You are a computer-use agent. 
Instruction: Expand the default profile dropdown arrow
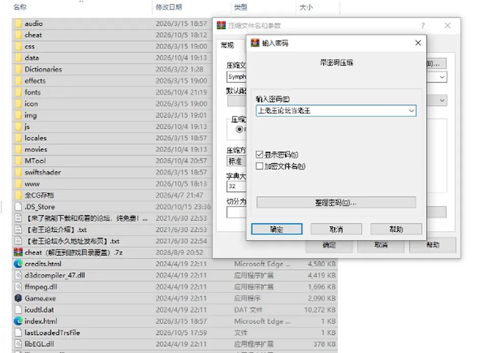point(442,101)
